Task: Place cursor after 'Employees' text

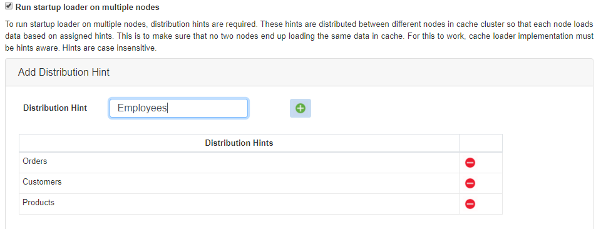Action: [x=168, y=108]
